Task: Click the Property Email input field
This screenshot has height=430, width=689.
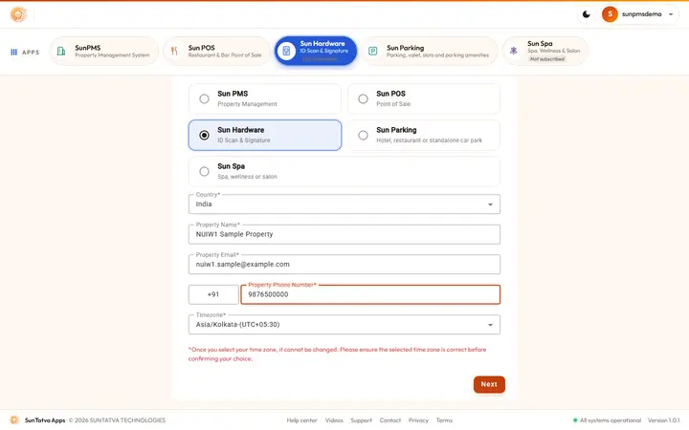Action: click(344, 264)
